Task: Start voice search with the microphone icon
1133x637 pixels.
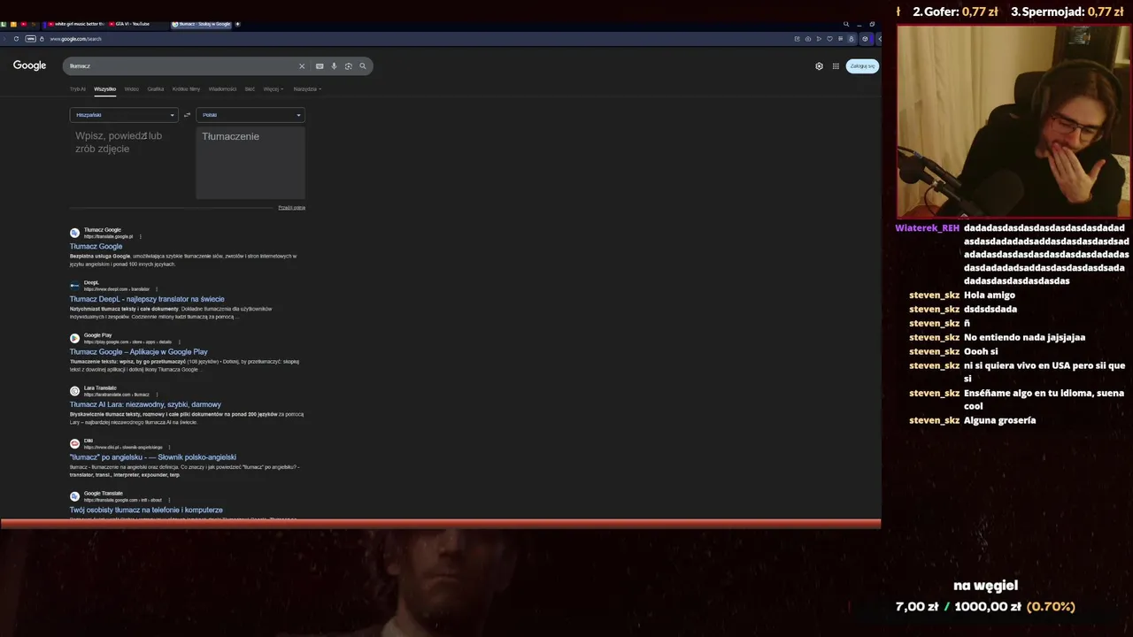Action: pyautogui.click(x=334, y=65)
